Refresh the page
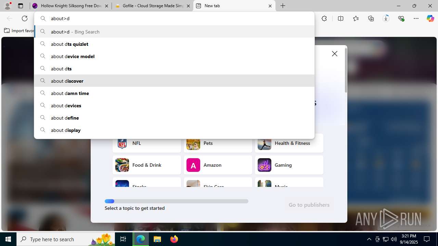Viewport: 438px width, 246px height. point(25,18)
